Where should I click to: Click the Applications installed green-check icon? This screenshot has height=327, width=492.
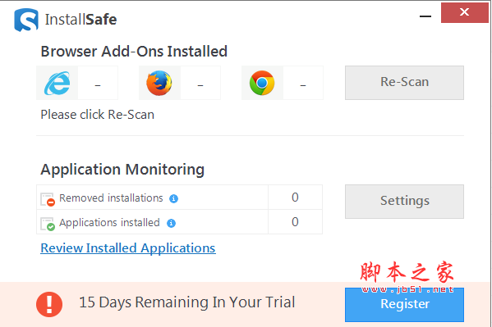coord(48,224)
